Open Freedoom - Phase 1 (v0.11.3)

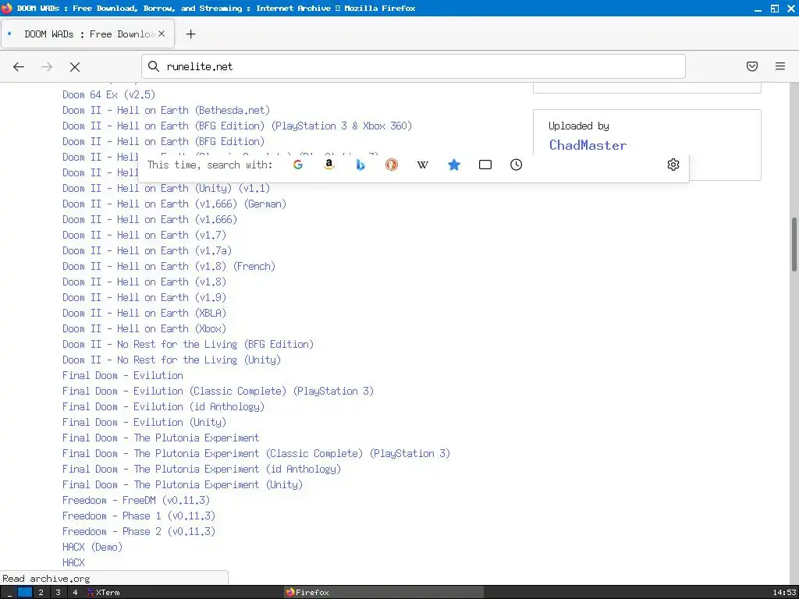139,516
